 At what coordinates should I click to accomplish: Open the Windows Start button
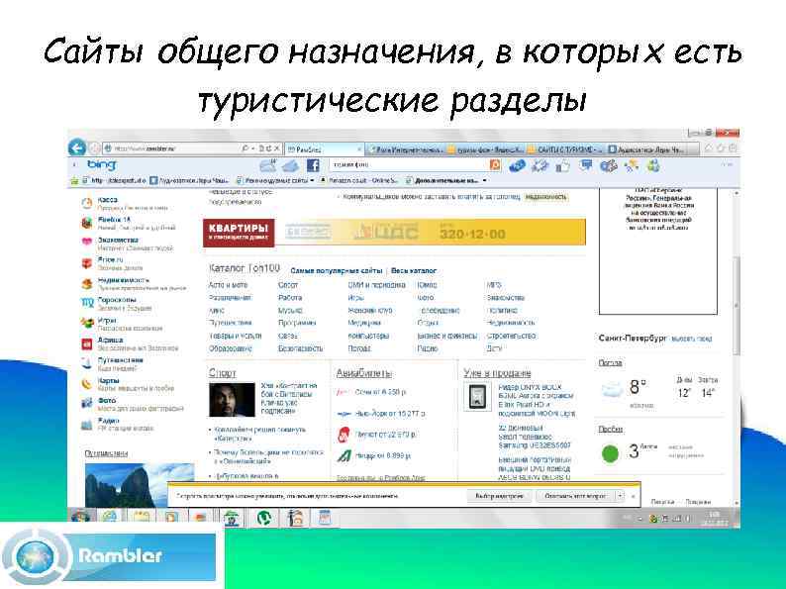[80, 517]
